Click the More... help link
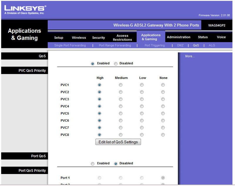235x186 pixels. [x=190, y=56]
